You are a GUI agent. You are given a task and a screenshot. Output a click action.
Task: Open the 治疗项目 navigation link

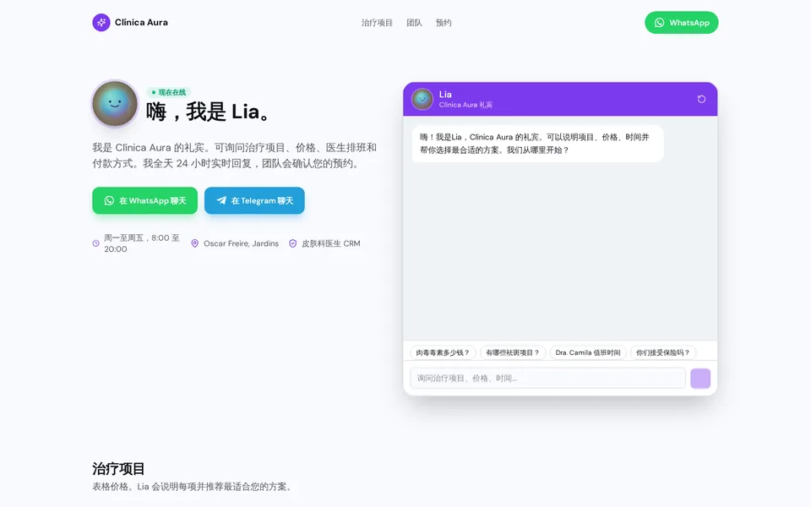coord(377,23)
